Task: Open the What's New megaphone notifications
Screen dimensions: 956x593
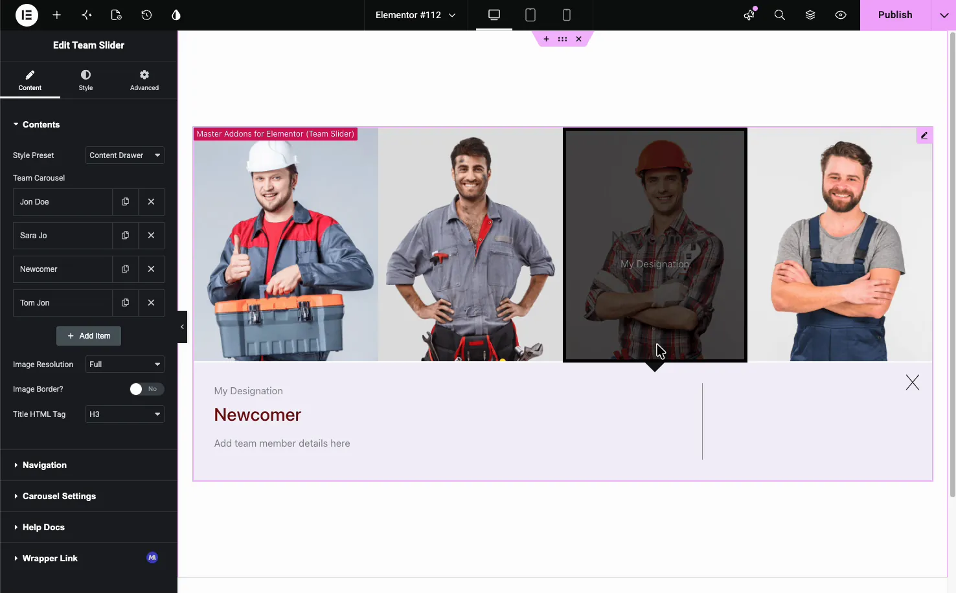Action: tap(749, 15)
